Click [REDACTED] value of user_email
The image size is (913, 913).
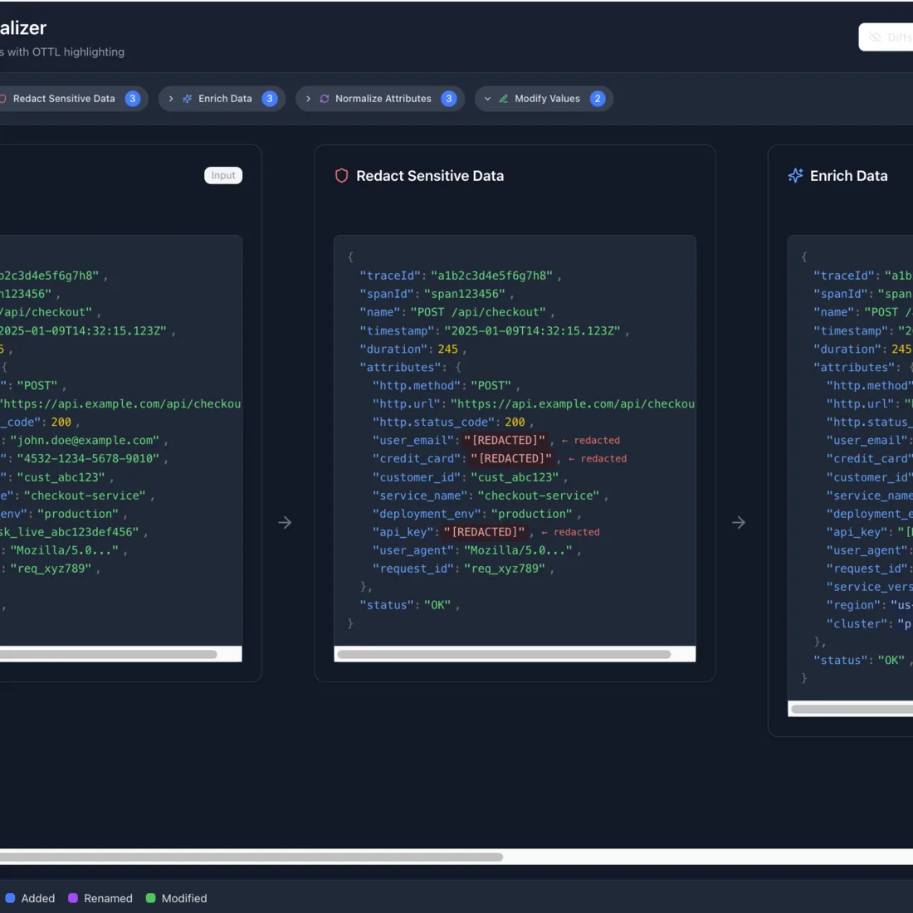tap(505, 440)
